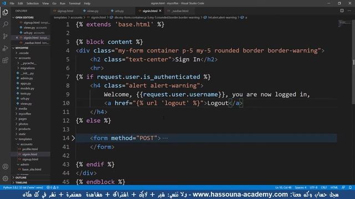Viewport: 355px width, 199px height.
Task: Expand the Timeline section
Action: (21, 182)
